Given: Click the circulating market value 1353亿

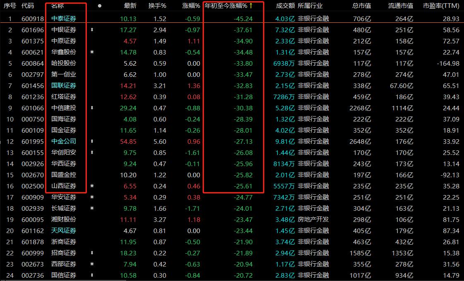Looking at the screenshot, I should click(402, 253).
